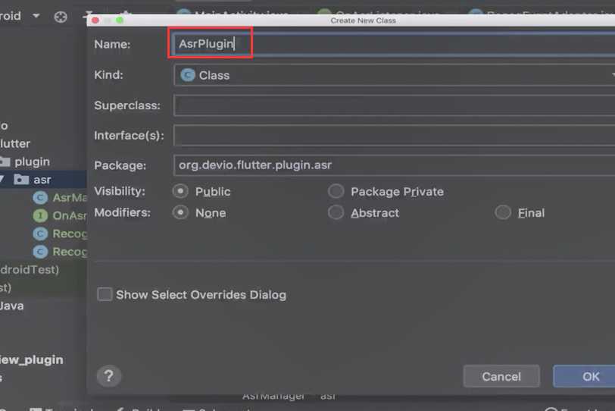615x411 pixels.
Task: Close the Create New Class dialog window
Action: (x=95, y=20)
